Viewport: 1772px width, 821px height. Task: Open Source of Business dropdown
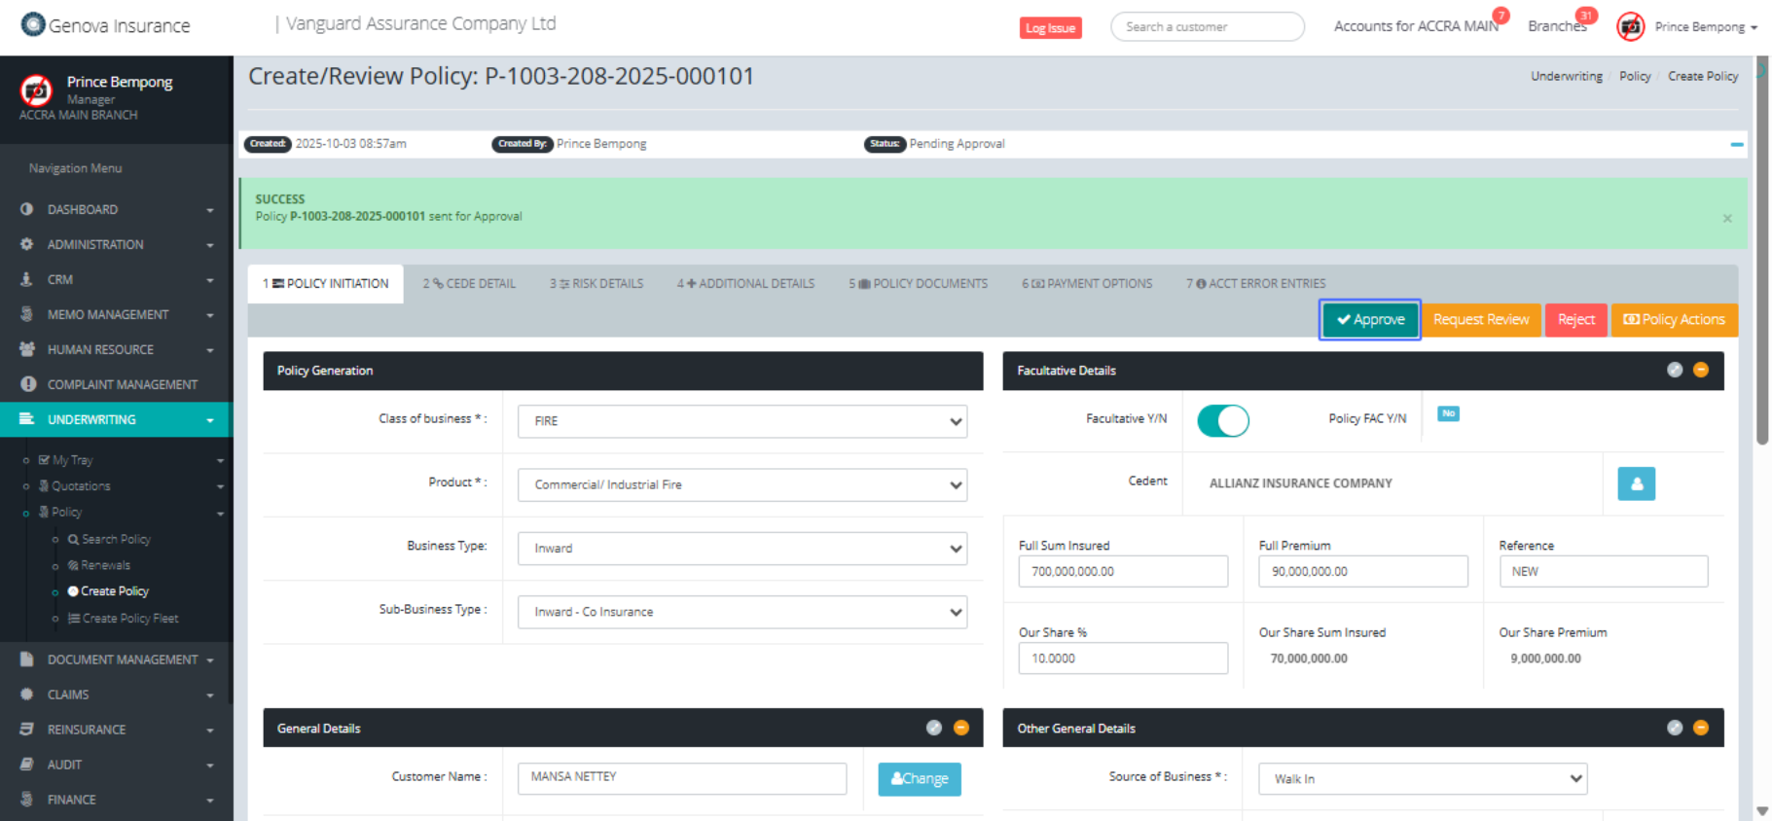tap(1422, 779)
